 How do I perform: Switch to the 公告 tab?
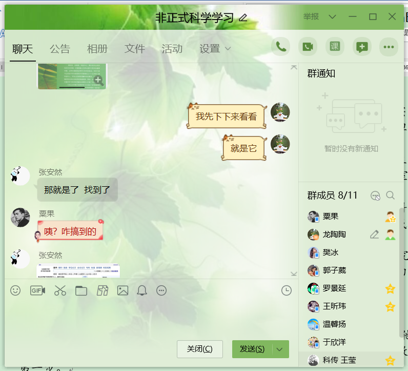click(59, 49)
